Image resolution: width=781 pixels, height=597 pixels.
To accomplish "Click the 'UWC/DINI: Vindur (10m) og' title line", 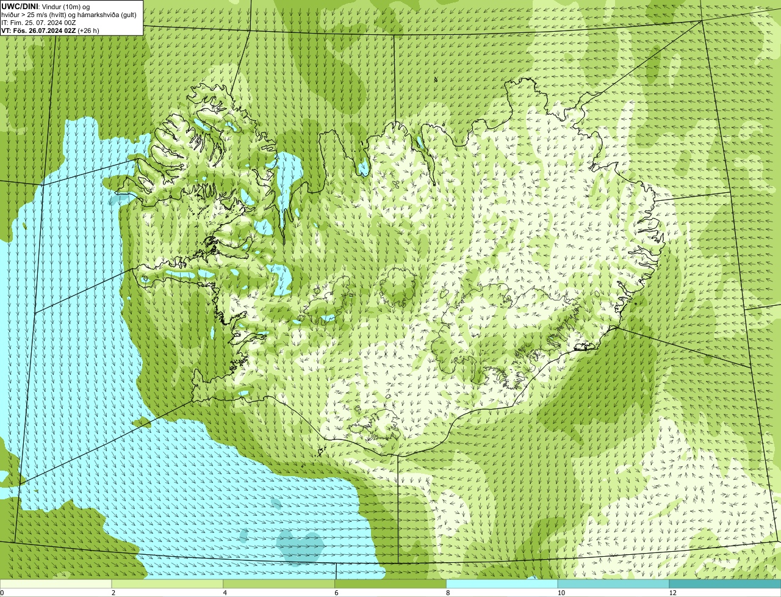I will coord(46,7).
